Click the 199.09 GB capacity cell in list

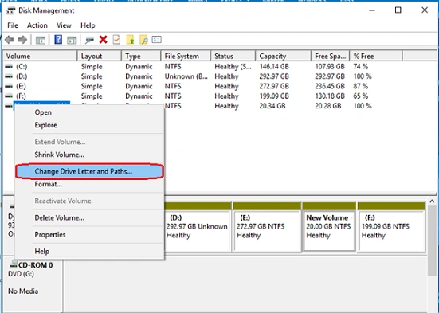pos(274,96)
